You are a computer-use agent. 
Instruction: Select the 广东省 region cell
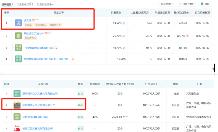click(x=175, y=94)
